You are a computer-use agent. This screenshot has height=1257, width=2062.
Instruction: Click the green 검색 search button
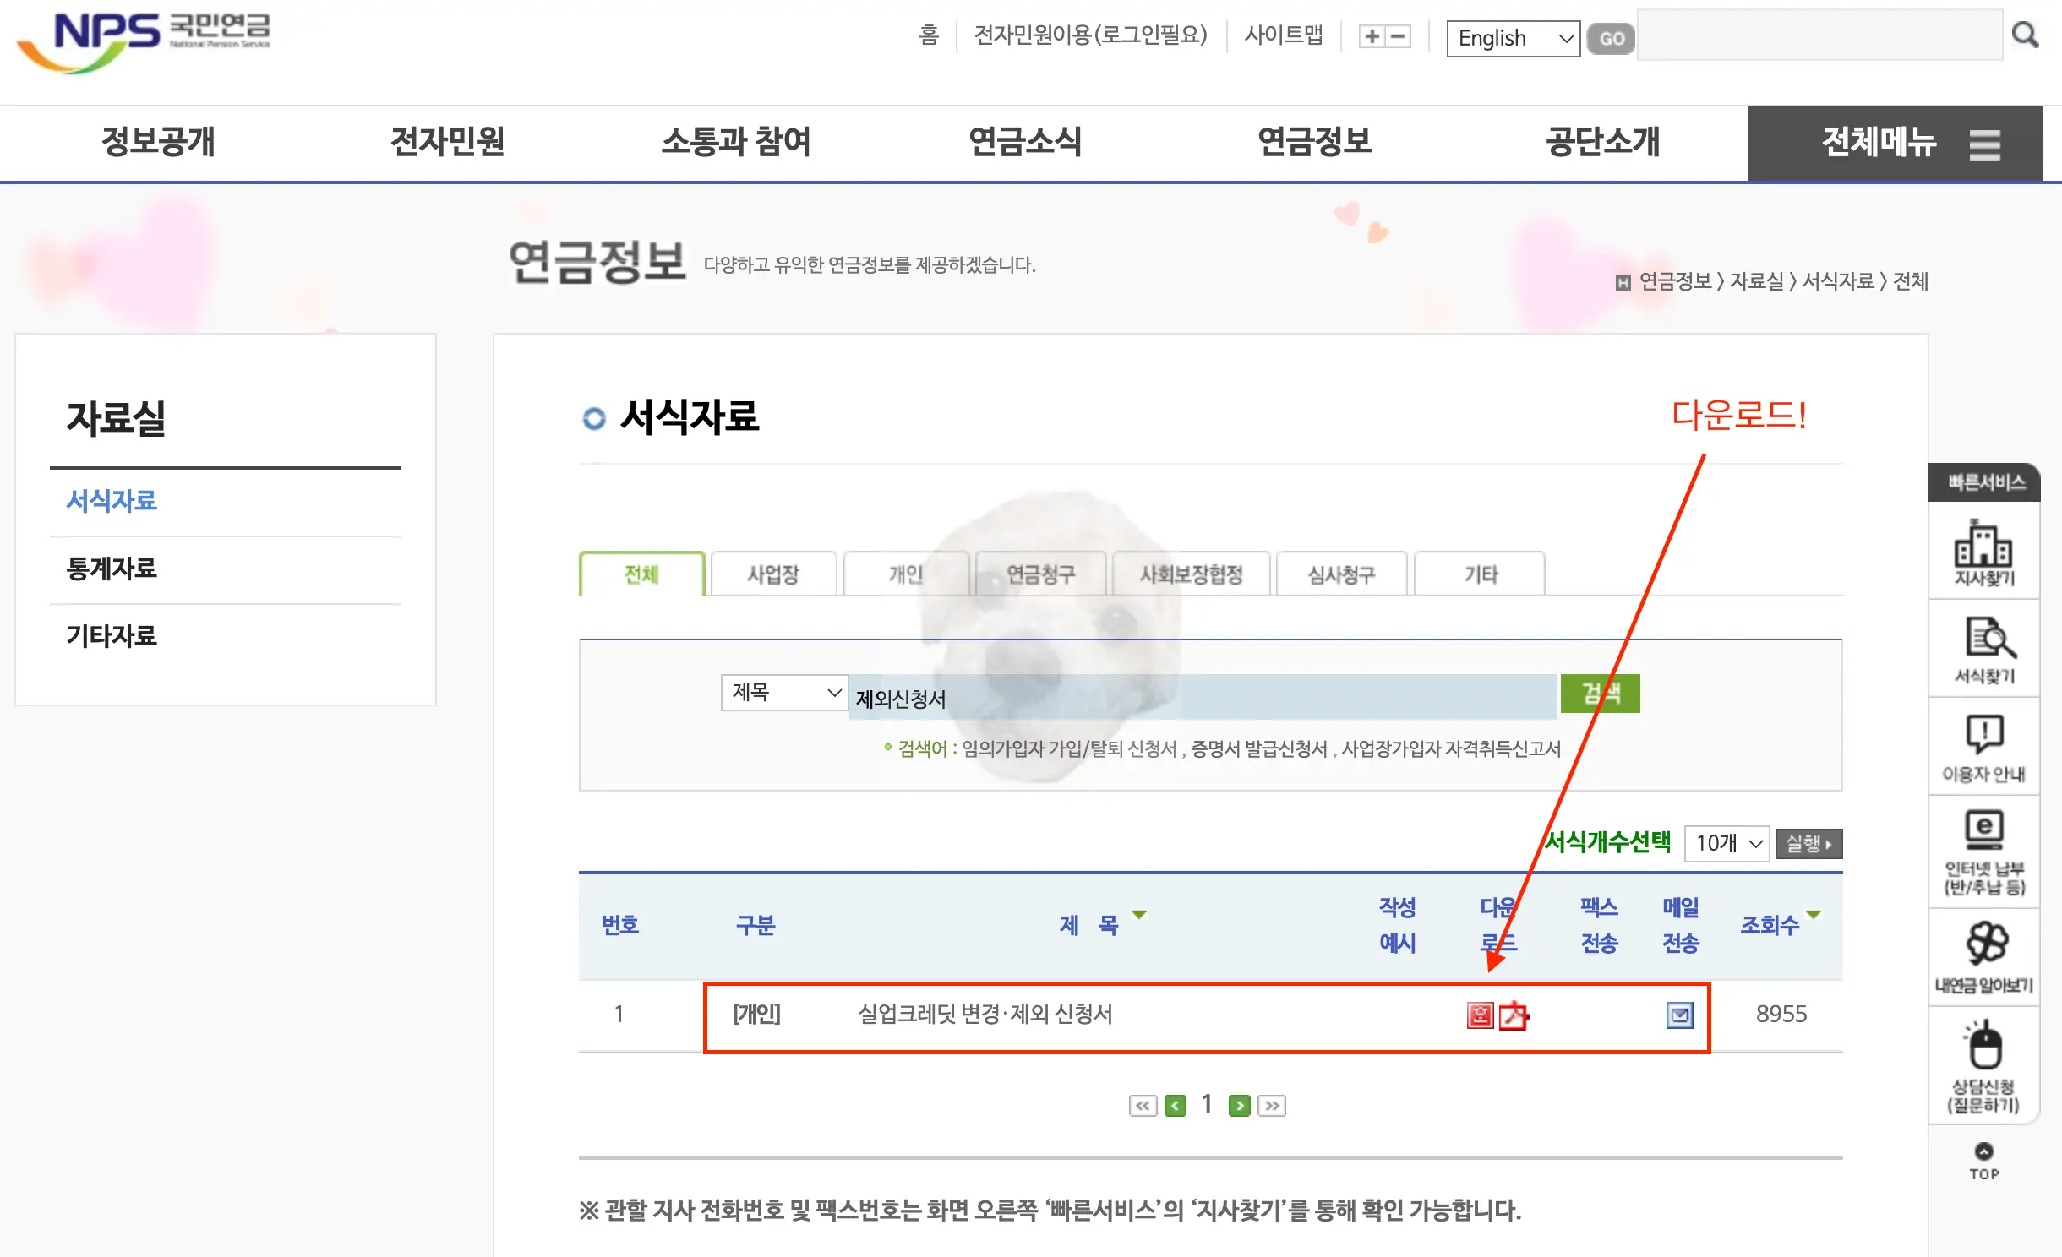click(x=1600, y=694)
